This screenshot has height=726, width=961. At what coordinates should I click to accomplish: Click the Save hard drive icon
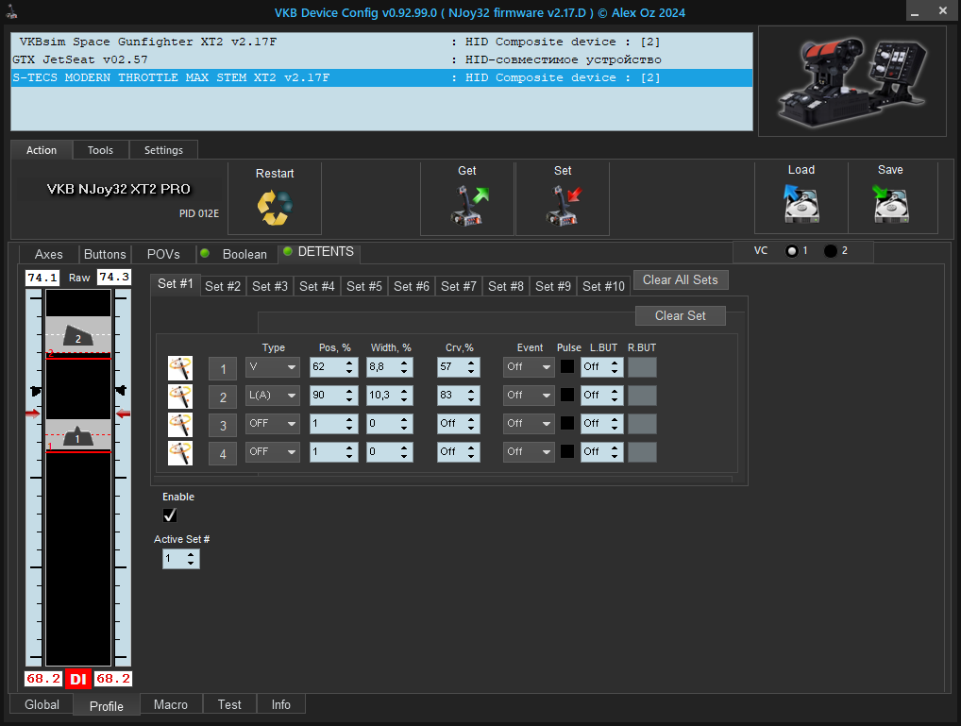[890, 204]
